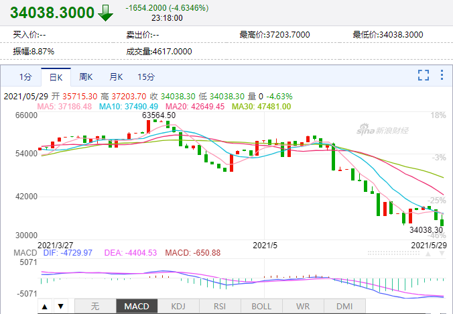The width and height of the screenshot is (453, 314).
Task: Click the 卖出价 field
Action: pyautogui.click(x=143, y=35)
